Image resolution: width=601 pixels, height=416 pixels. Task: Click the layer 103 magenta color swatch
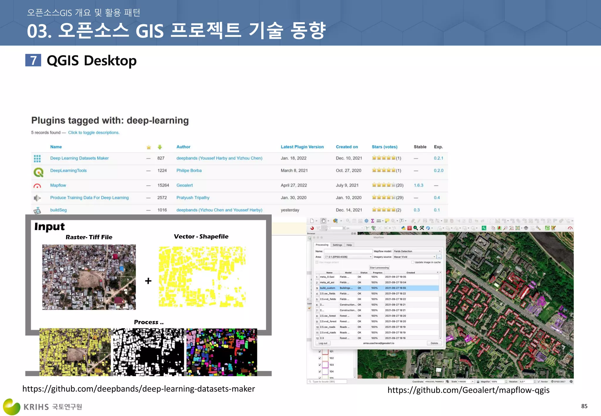coord(325,365)
